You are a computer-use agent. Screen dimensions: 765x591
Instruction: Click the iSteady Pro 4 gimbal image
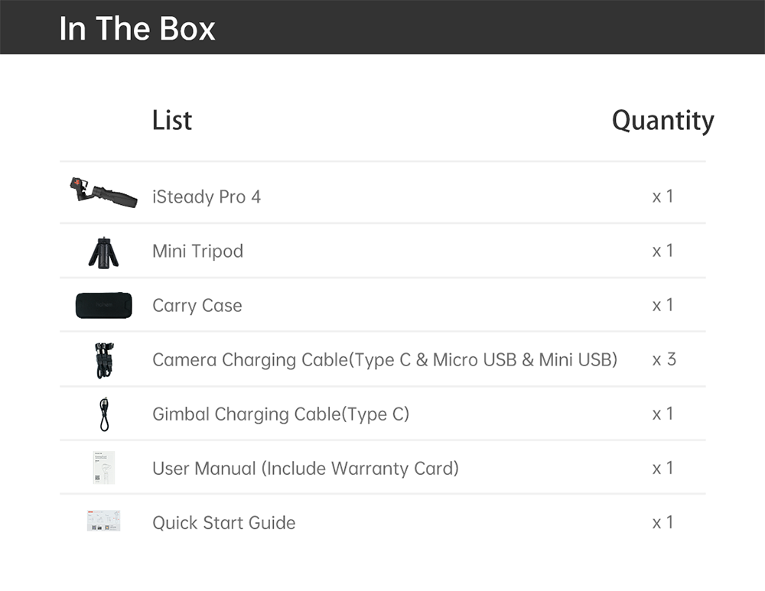pos(103,193)
